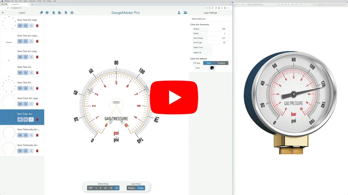Click the Layers panel heading
This screenshot has height=195, width=348.
(x=22, y=13)
